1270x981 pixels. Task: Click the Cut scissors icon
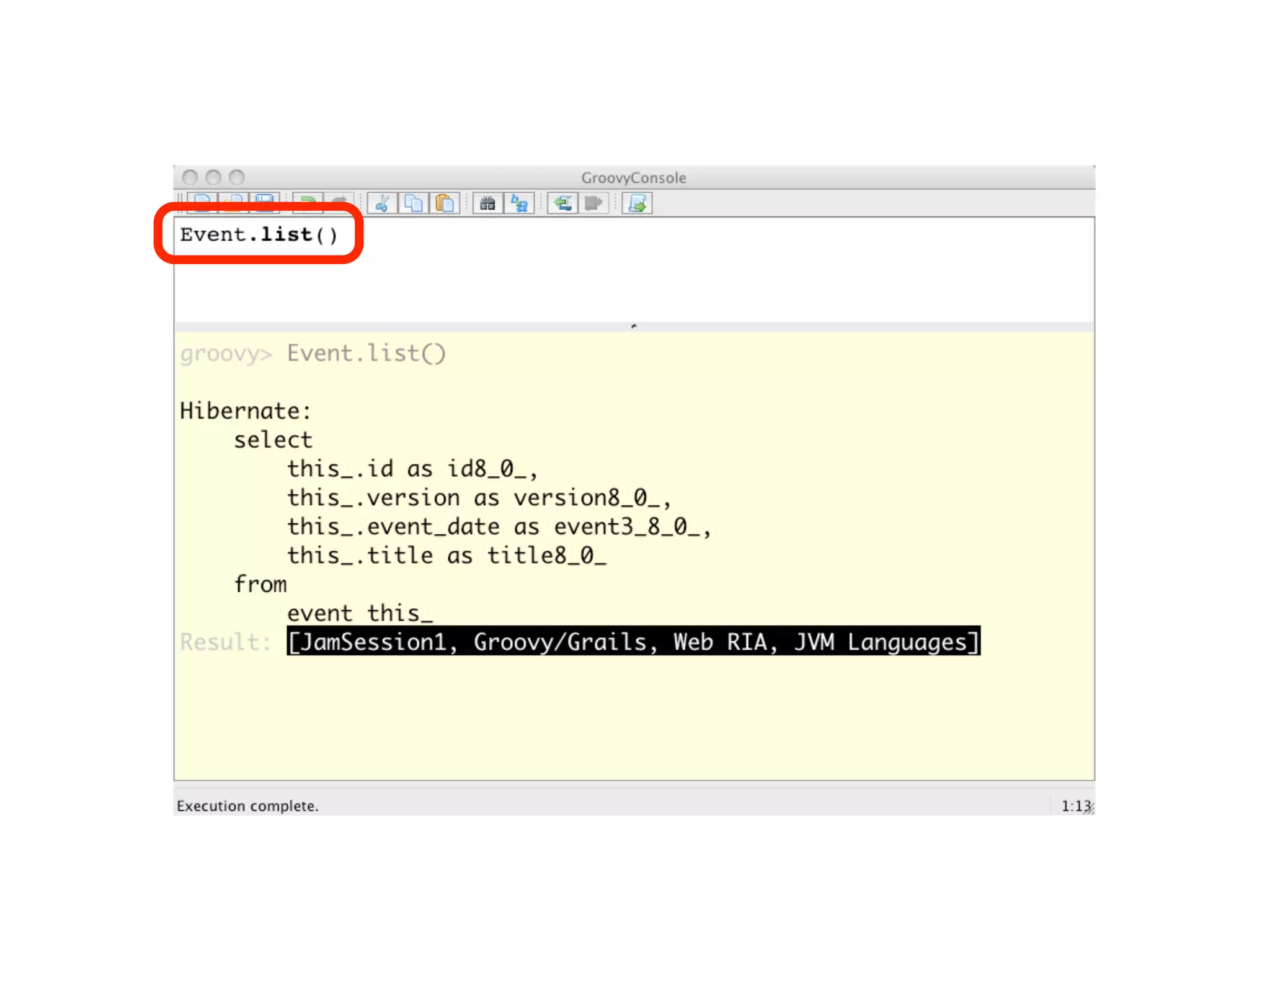382,203
